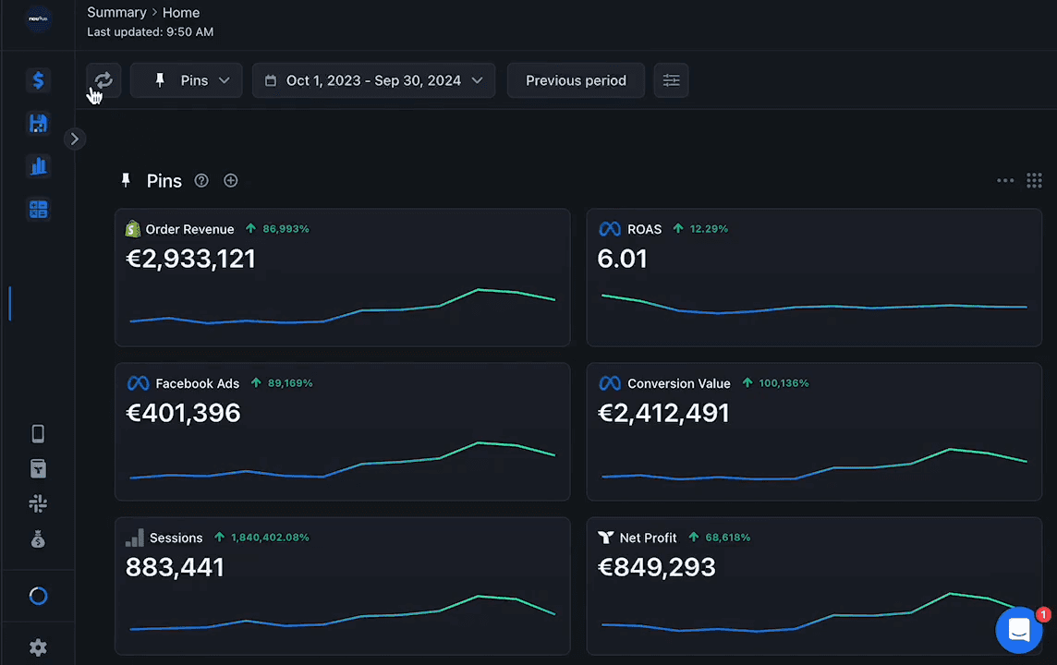Screen dimensions: 1057x665
Task: Click the ROAS sparkline chart
Action: (814, 304)
